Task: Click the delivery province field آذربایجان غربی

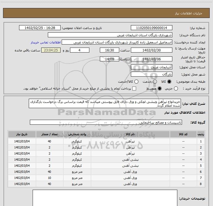Action: [152, 67]
